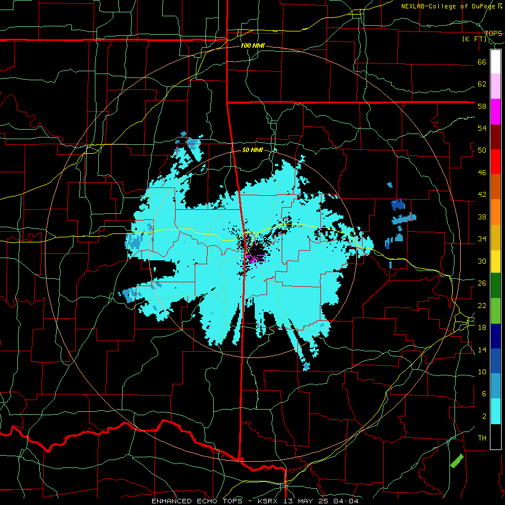Screen dimensions: 505x505
Task: Click the legend value '6'
Action: pos(484,393)
